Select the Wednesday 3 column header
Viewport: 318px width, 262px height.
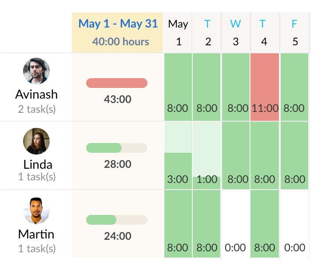pyautogui.click(x=236, y=33)
